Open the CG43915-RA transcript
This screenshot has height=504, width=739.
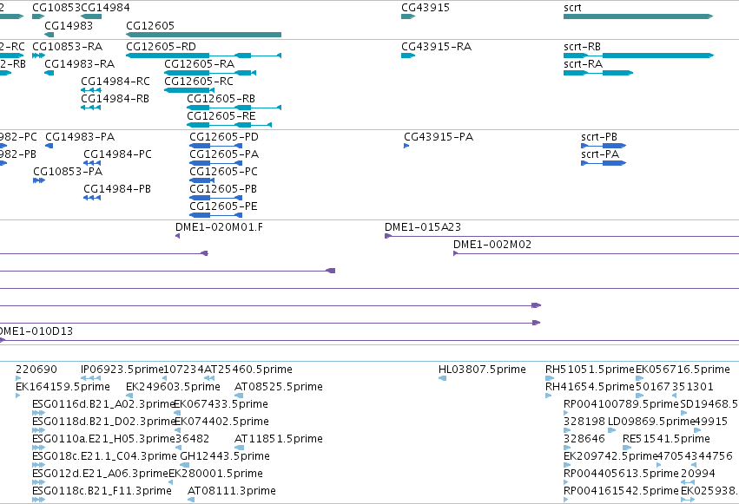click(x=408, y=56)
